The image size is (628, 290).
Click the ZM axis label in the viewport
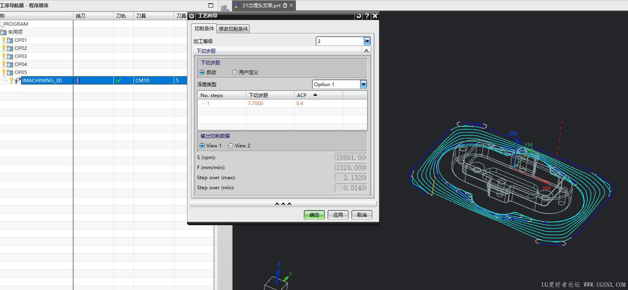513,134
